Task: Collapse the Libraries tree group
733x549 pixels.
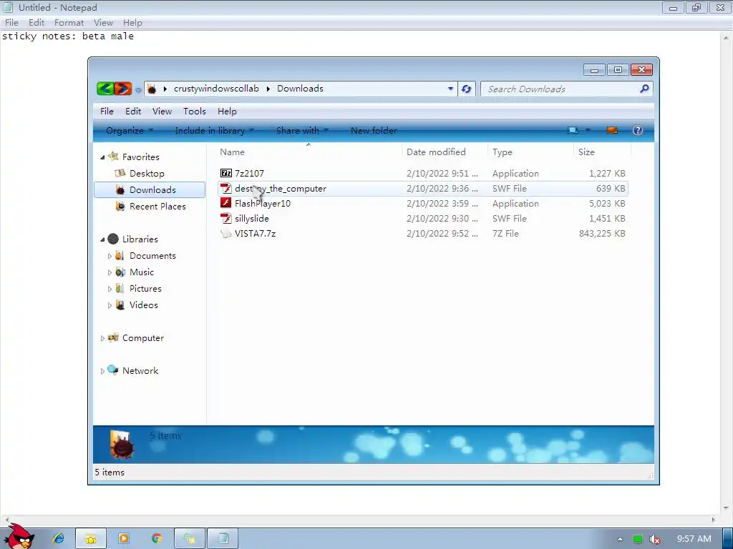Action: click(x=102, y=239)
